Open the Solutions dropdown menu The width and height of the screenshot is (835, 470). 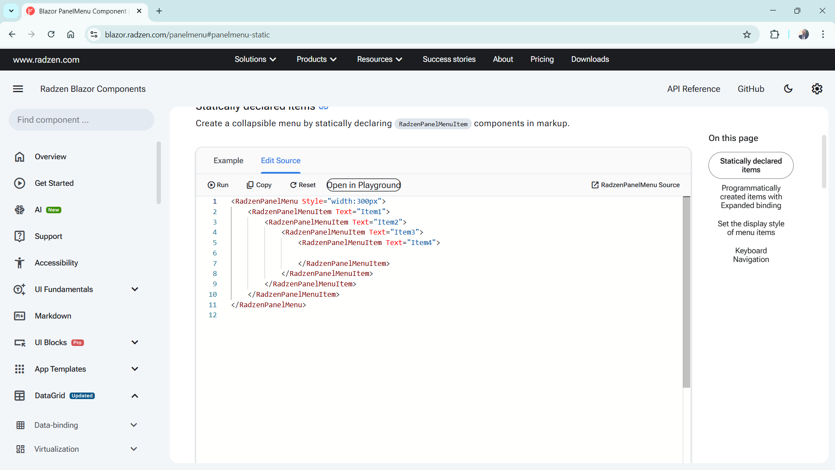tap(255, 59)
